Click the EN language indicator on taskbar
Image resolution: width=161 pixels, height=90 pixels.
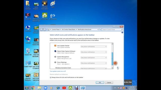(x=115, y=88)
